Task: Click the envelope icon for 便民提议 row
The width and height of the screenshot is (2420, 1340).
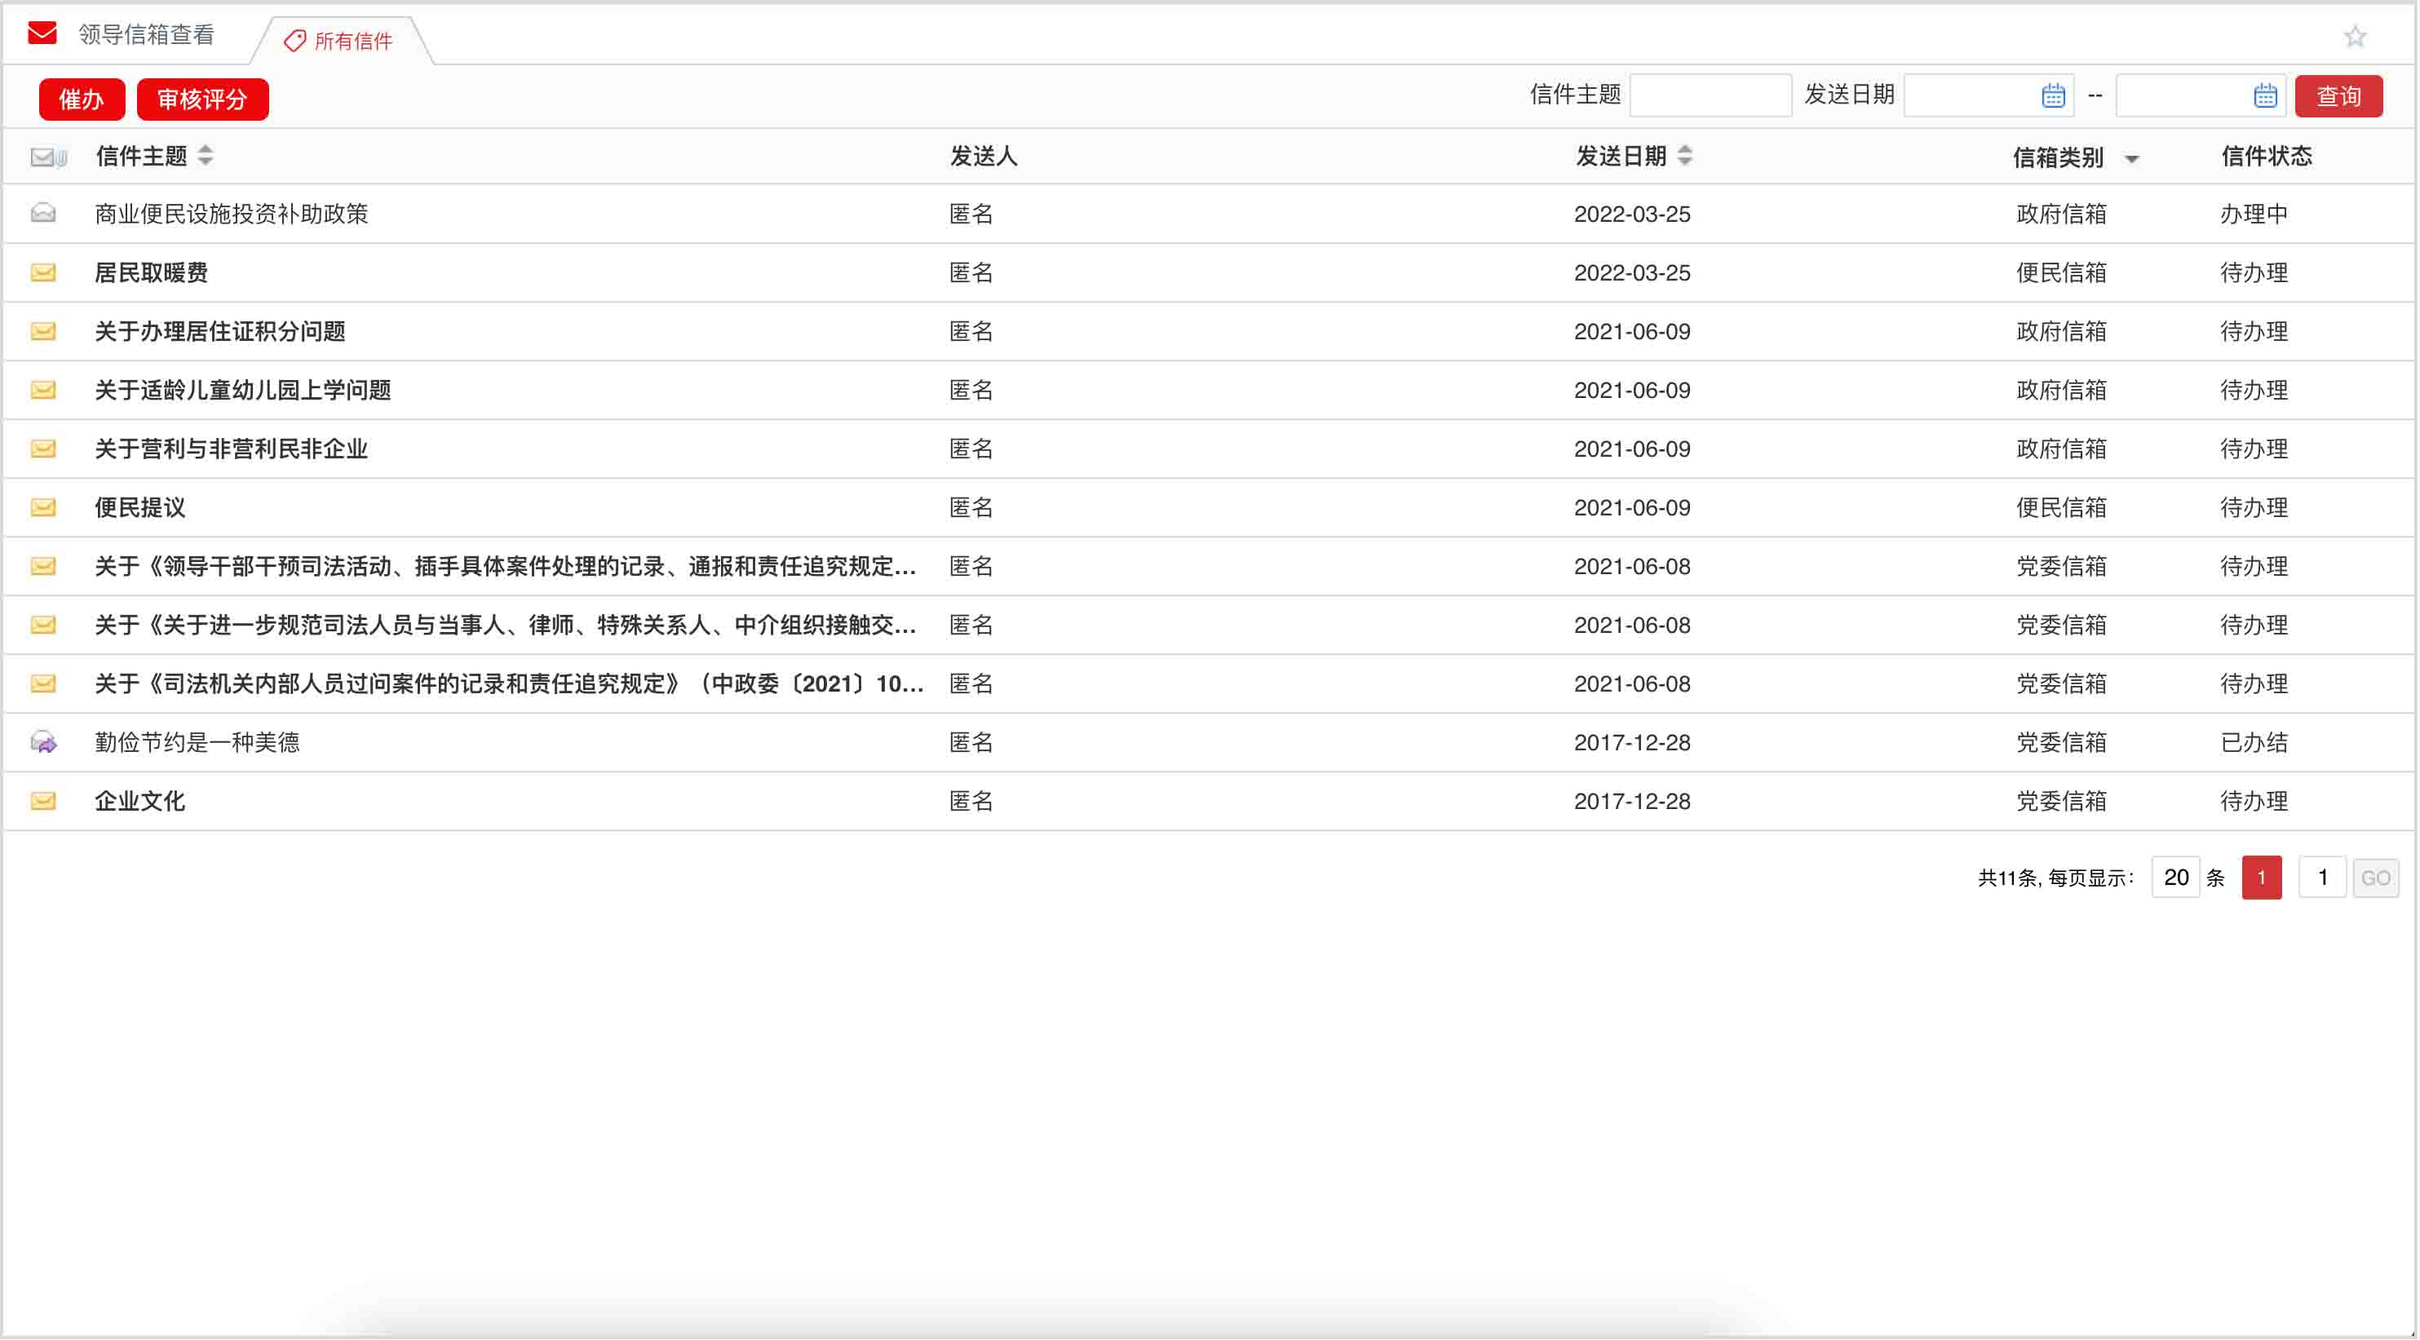Action: [x=42, y=507]
